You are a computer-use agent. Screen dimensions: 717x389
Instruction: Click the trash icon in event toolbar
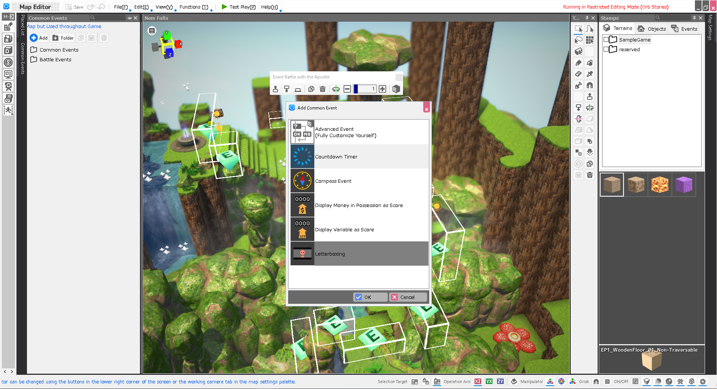pos(322,89)
